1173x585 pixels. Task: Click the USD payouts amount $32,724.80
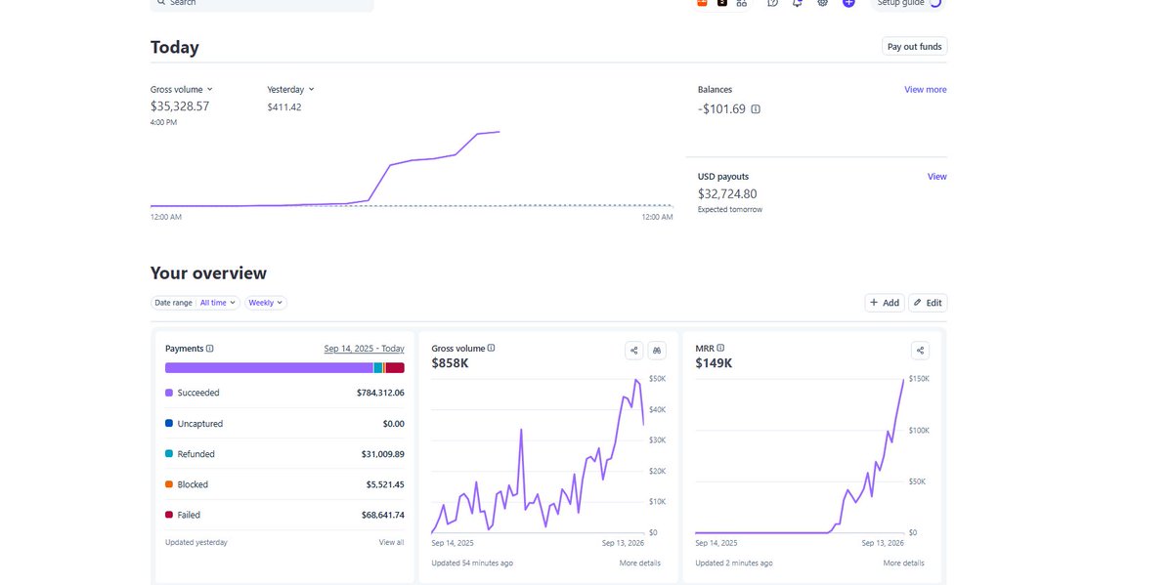(x=727, y=194)
